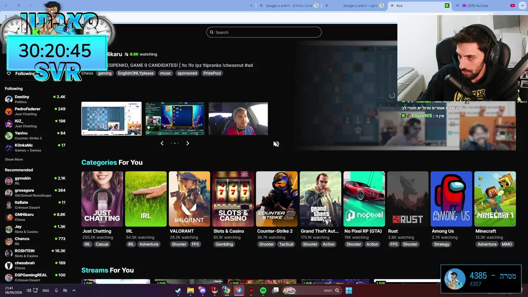
Task: Open the Rust category card
Action: click(408, 199)
